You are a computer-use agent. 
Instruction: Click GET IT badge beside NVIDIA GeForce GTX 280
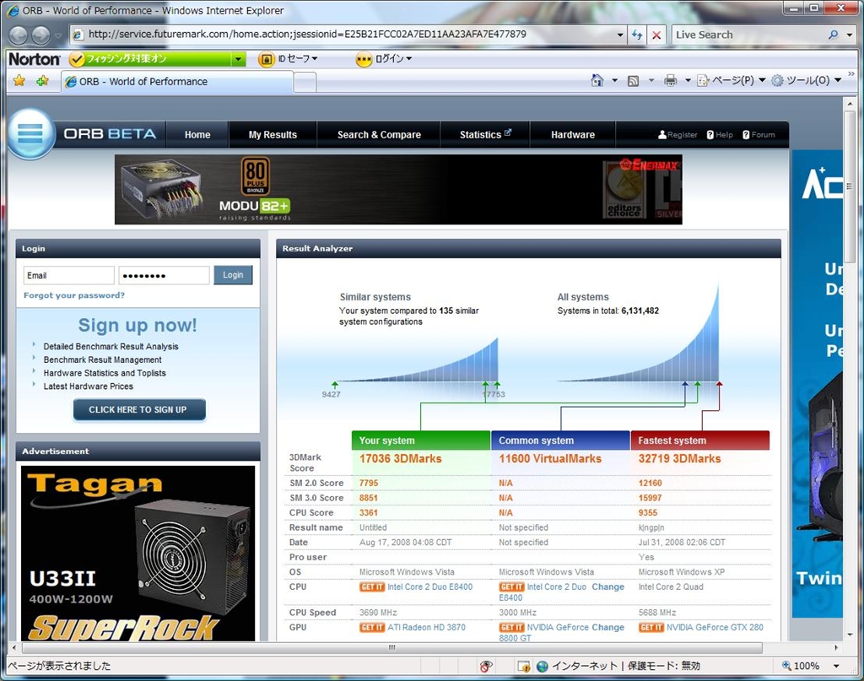point(651,627)
